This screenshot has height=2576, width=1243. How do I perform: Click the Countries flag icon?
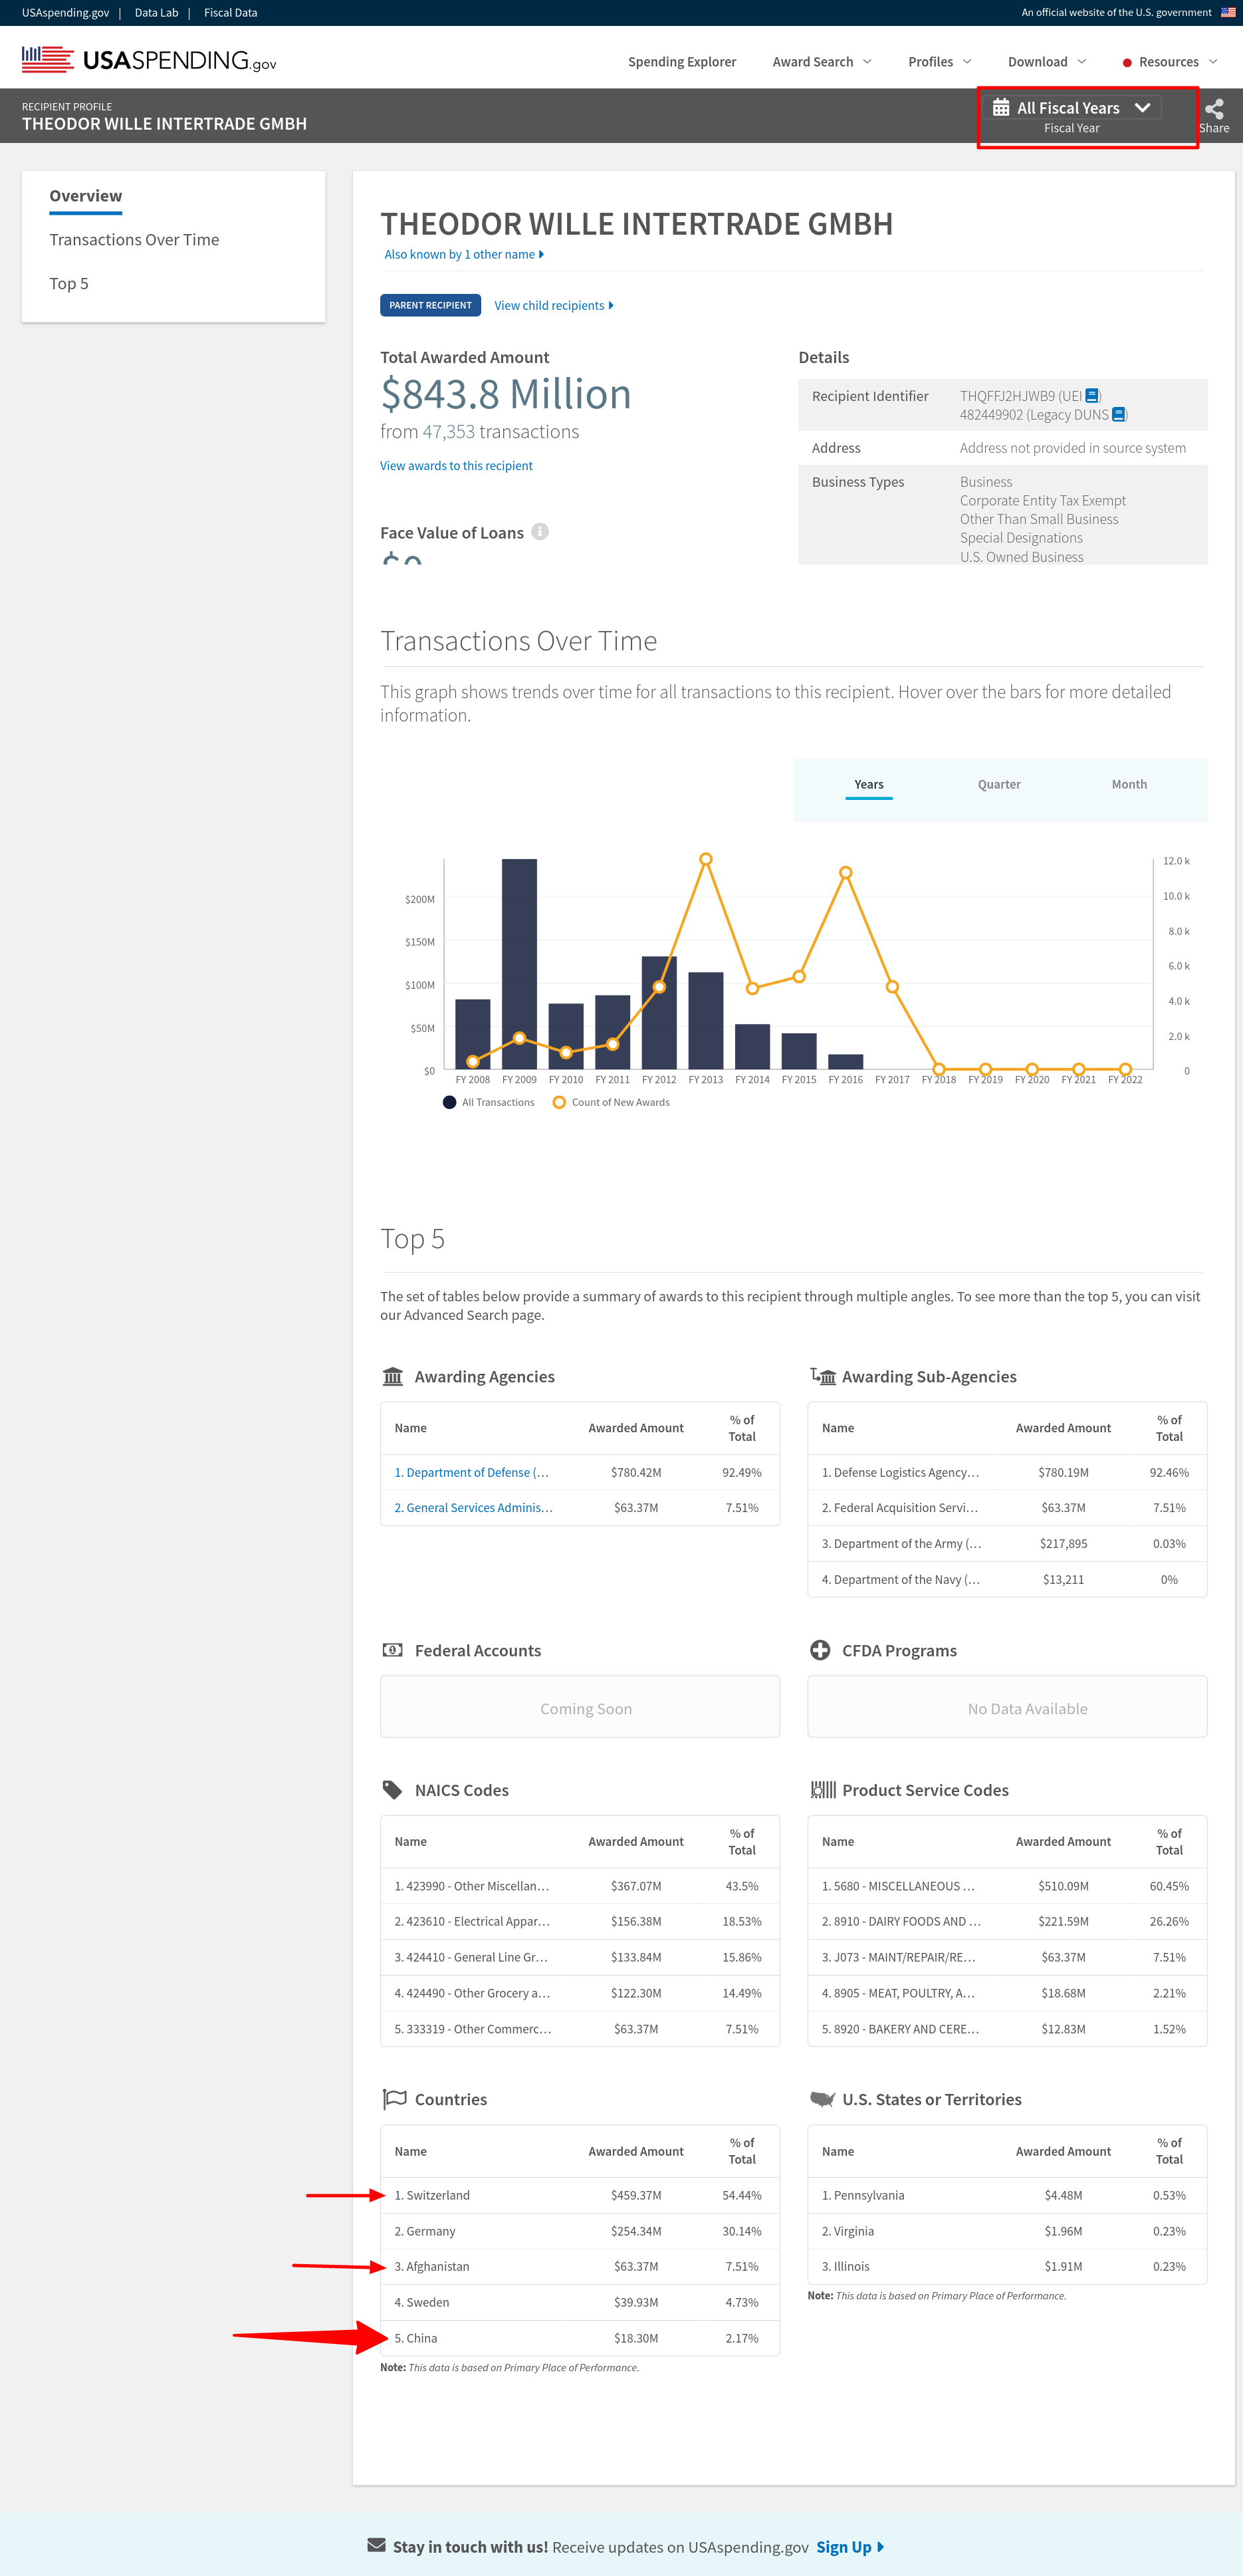(394, 2099)
